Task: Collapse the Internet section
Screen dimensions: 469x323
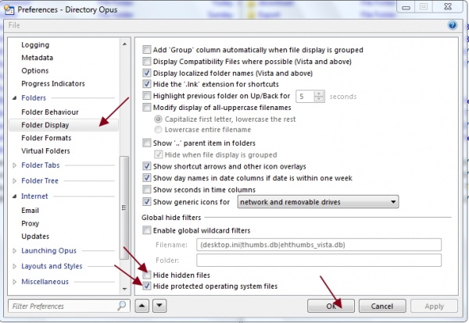Action: click(14, 197)
